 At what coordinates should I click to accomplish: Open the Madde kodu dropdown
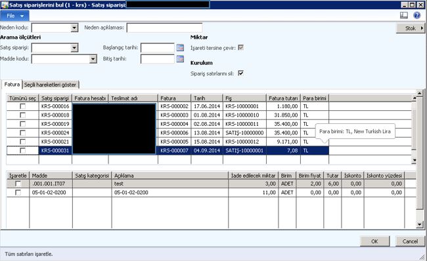tap(93, 59)
